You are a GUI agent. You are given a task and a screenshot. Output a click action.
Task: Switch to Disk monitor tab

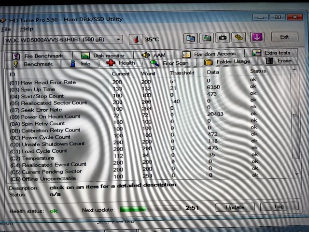(x=103, y=56)
